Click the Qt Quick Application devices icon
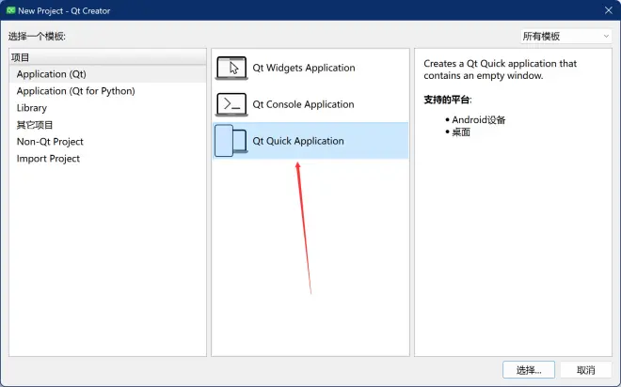 coord(231,141)
